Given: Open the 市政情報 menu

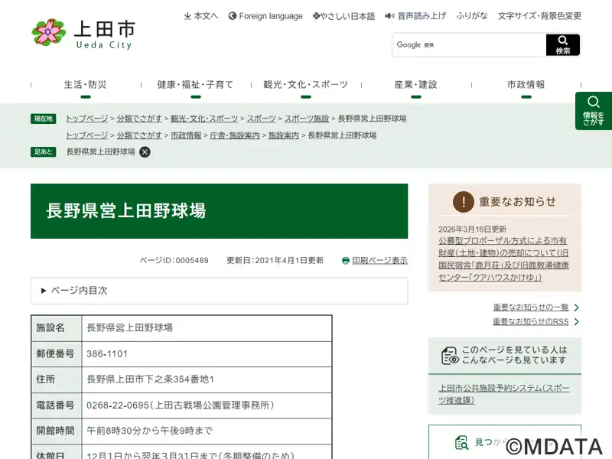Looking at the screenshot, I should pos(526,85).
